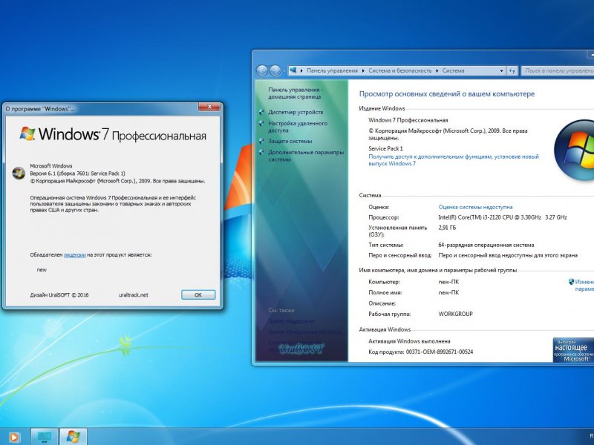Click the refresh icon beside the address bar
This screenshot has width=594, height=445.
click(512, 70)
